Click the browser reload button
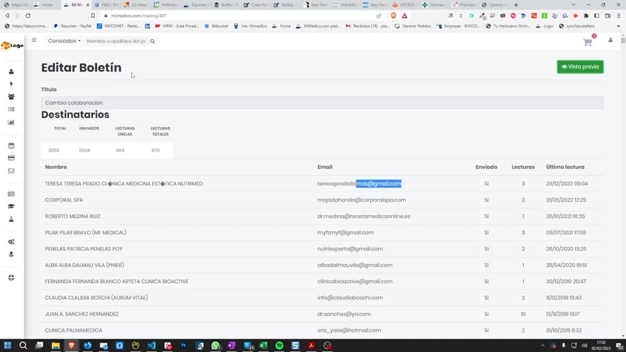 click(x=28, y=15)
